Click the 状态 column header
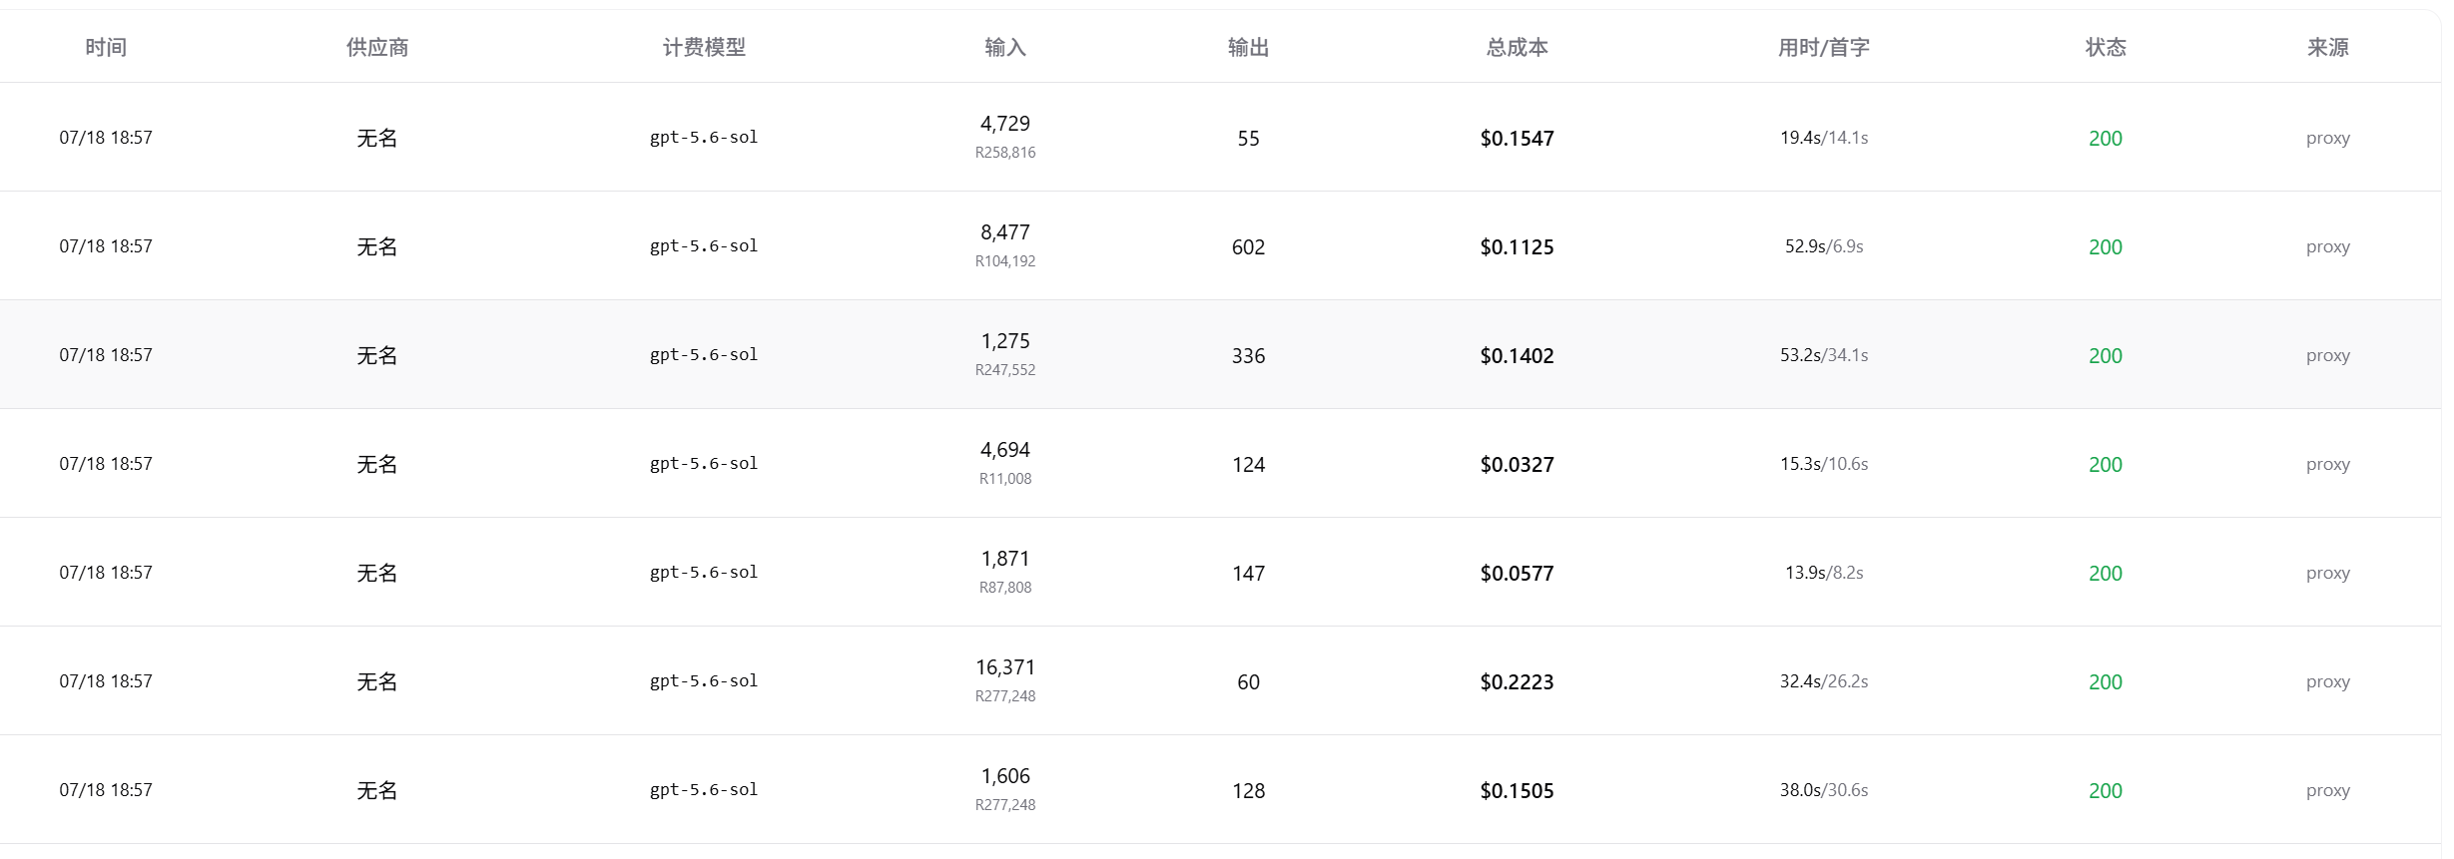This screenshot has height=859, width=2454. tap(2106, 47)
